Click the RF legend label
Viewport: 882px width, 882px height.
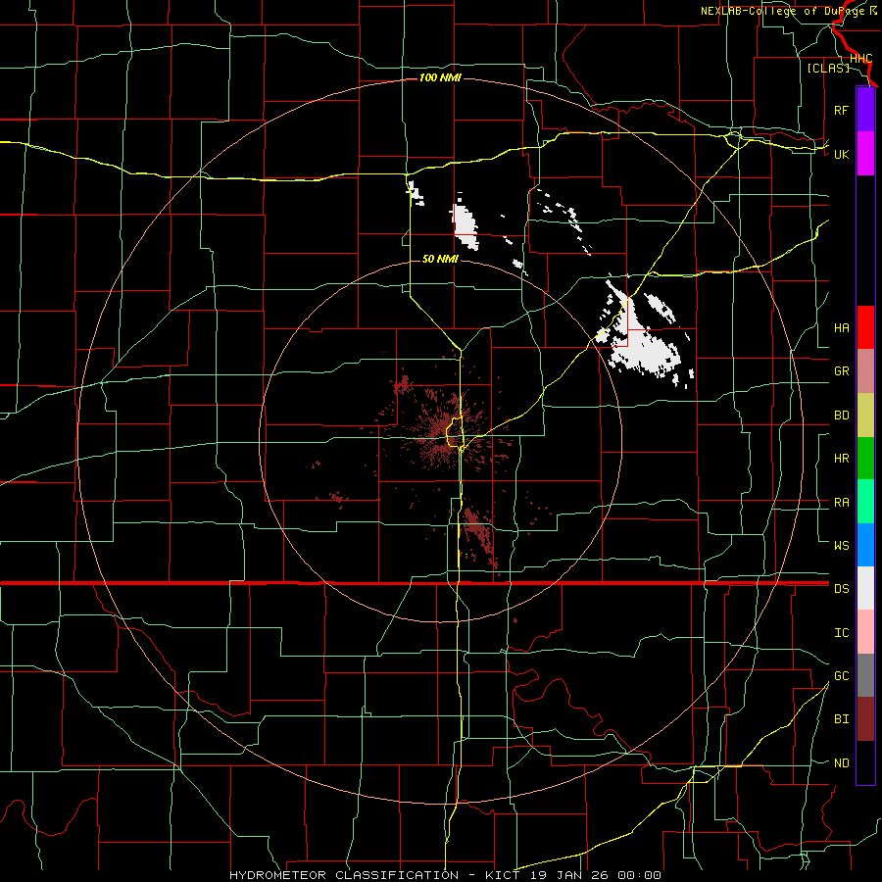[841, 110]
